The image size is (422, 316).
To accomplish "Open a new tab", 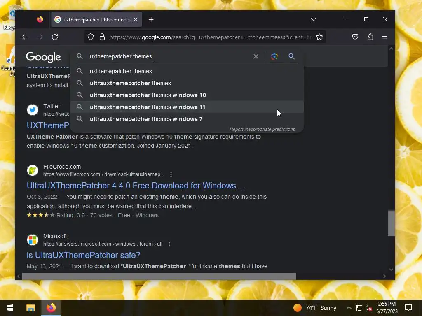I will [151, 20].
